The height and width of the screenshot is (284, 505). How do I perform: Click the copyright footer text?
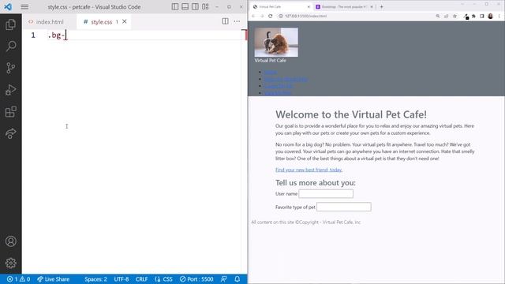(x=305, y=222)
